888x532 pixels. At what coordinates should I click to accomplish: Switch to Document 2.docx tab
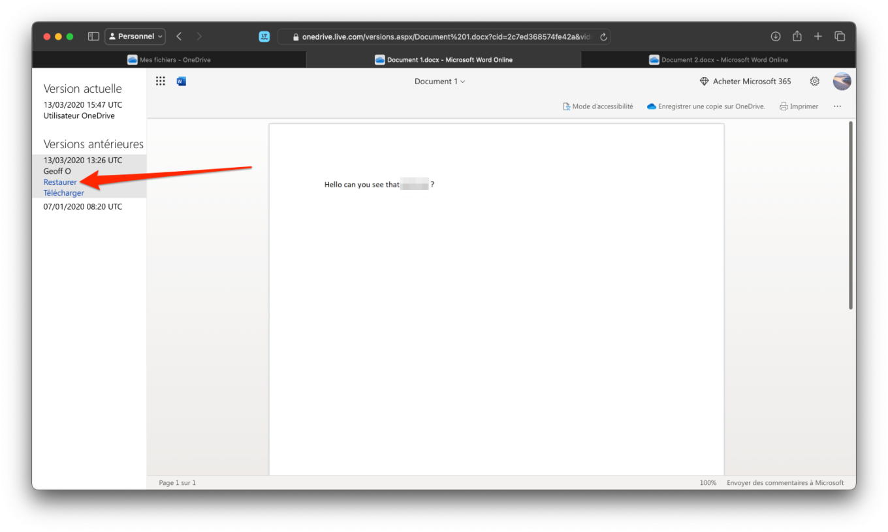pos(718,59)
